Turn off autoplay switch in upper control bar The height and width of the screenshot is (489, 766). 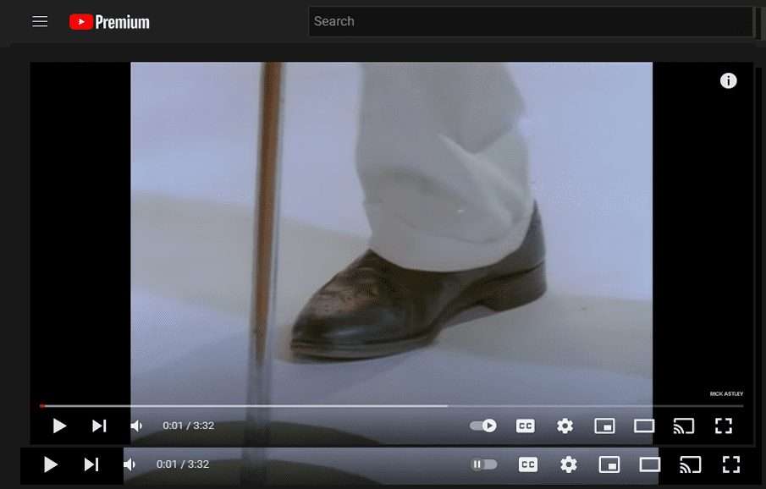click(x=483, y=426)
